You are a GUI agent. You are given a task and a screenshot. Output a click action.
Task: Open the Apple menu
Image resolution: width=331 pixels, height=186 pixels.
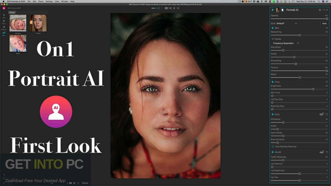click(x=4, y=2)
